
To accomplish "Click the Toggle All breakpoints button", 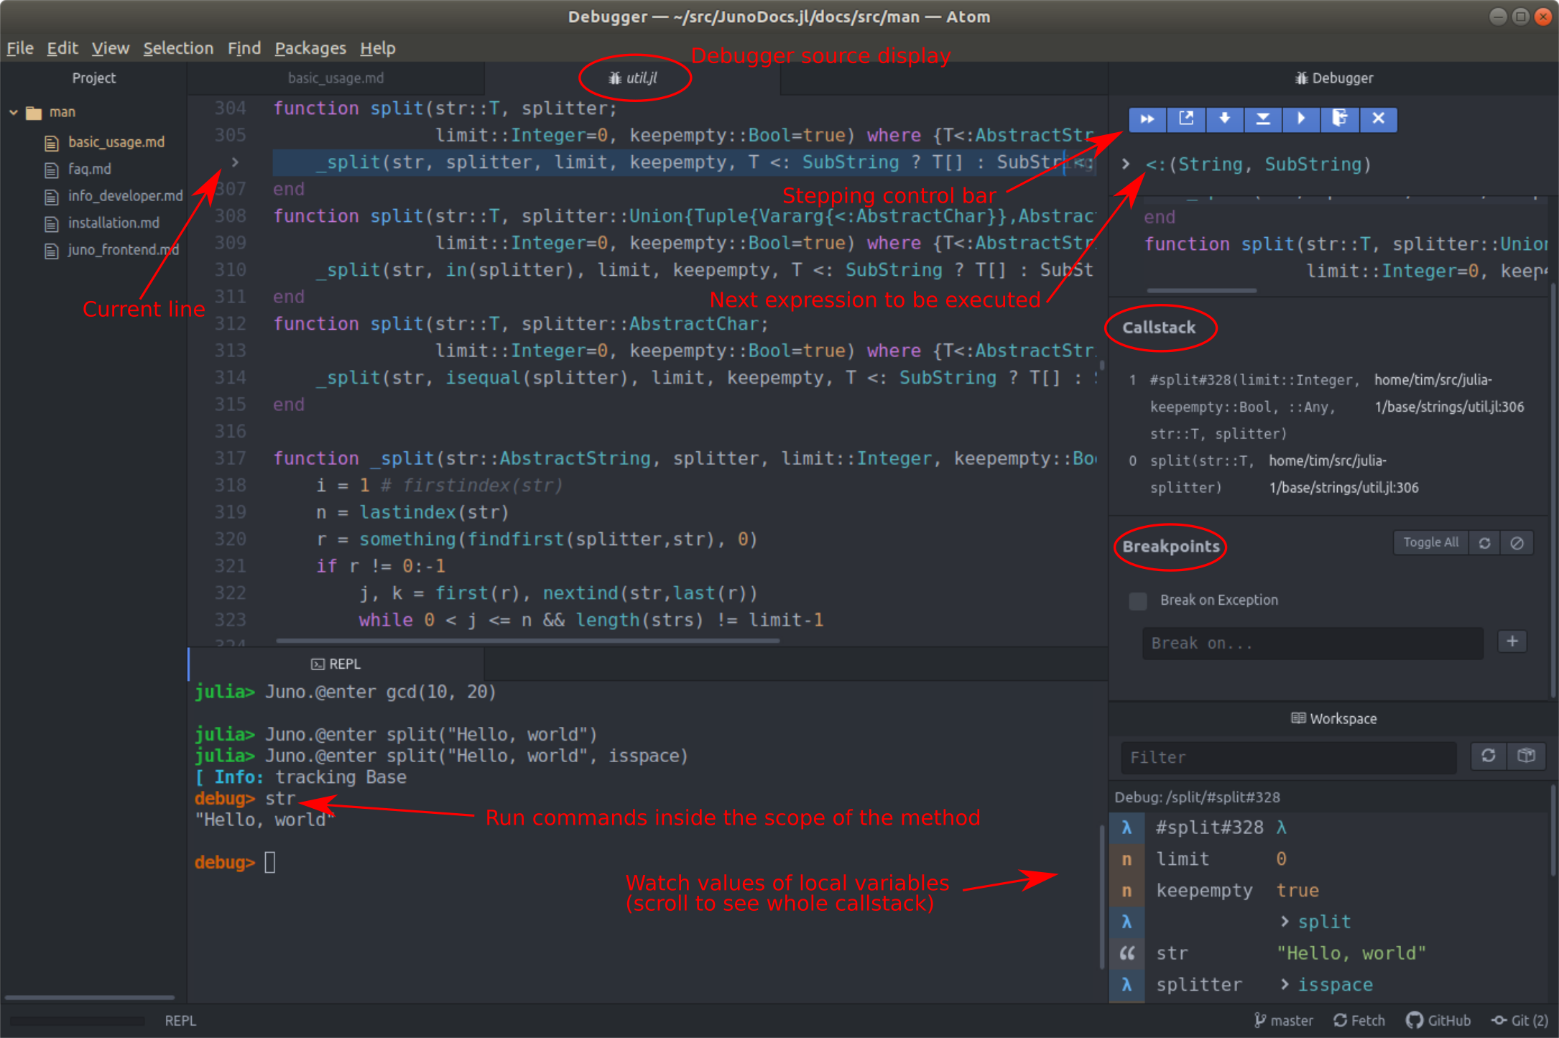I will click(1430, 543).
